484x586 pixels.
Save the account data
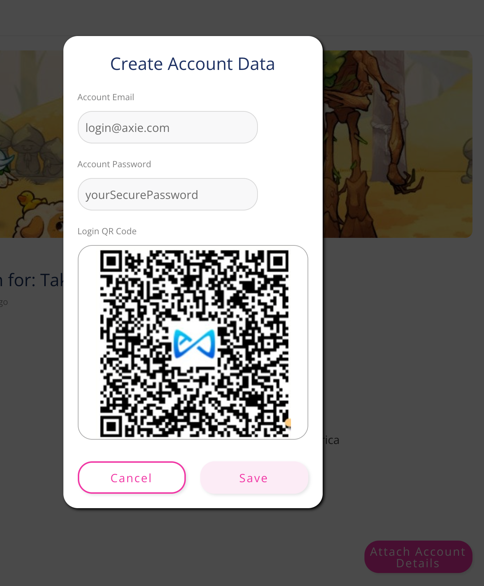254,478
